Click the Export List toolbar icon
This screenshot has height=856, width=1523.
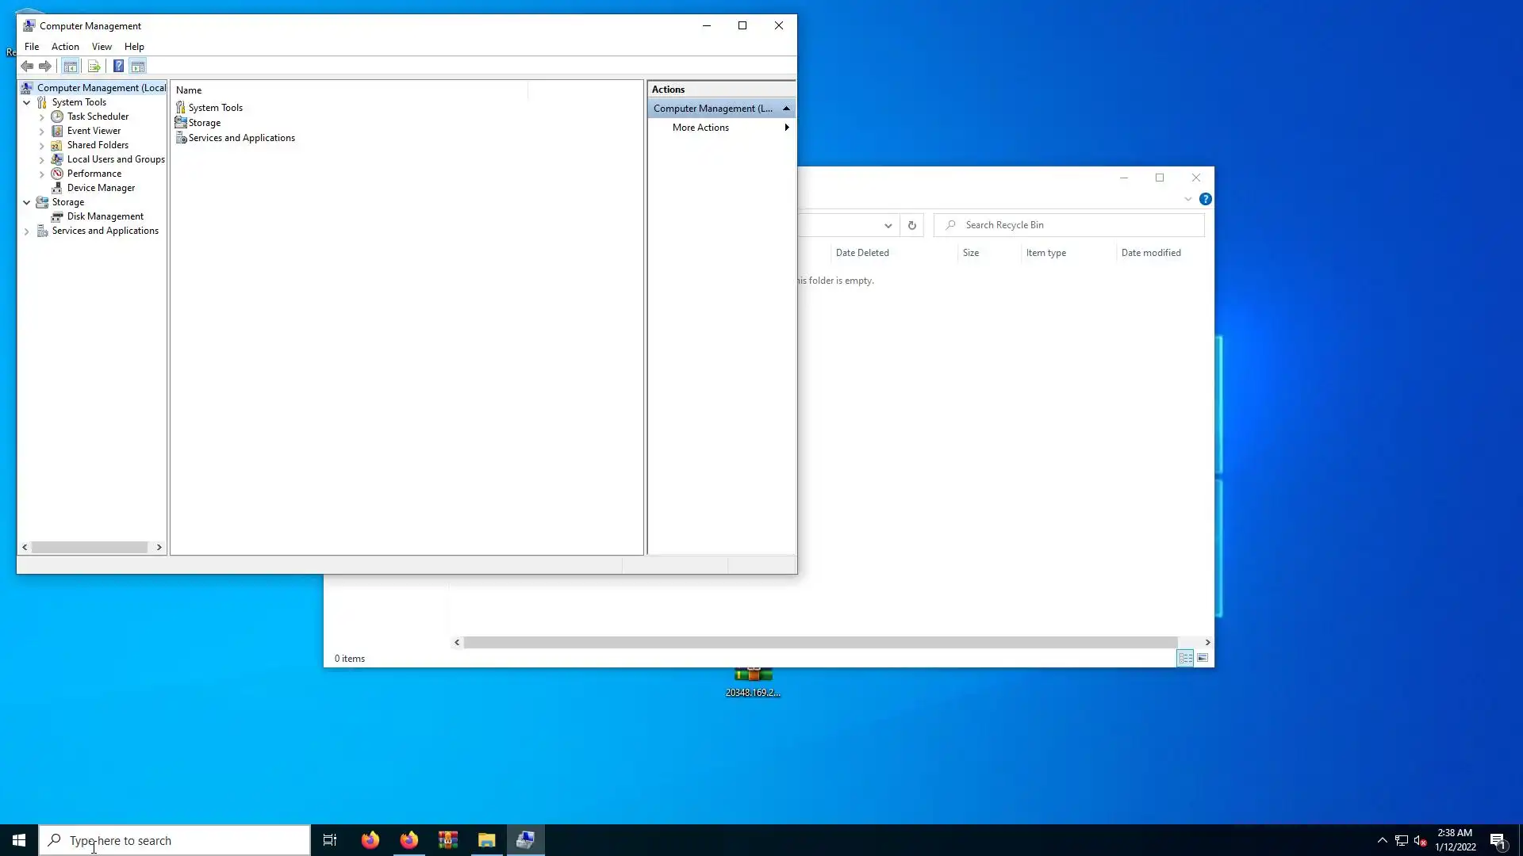(x=94, y=67)
